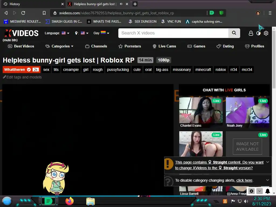Click the 'click here' alerts disable link
Image resolution: width=276 pixels, height=207 pixels.
point(244,180)
